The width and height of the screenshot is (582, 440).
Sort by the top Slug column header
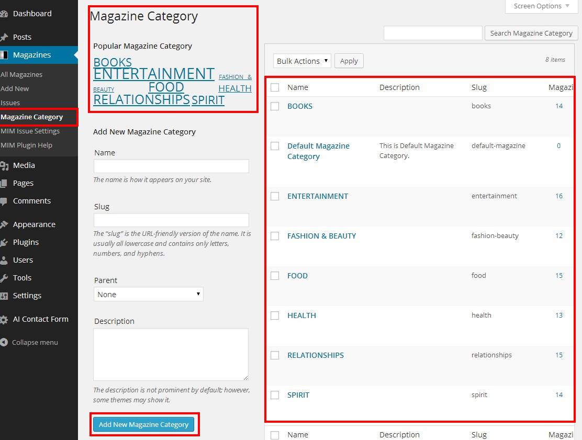(479, 87)
